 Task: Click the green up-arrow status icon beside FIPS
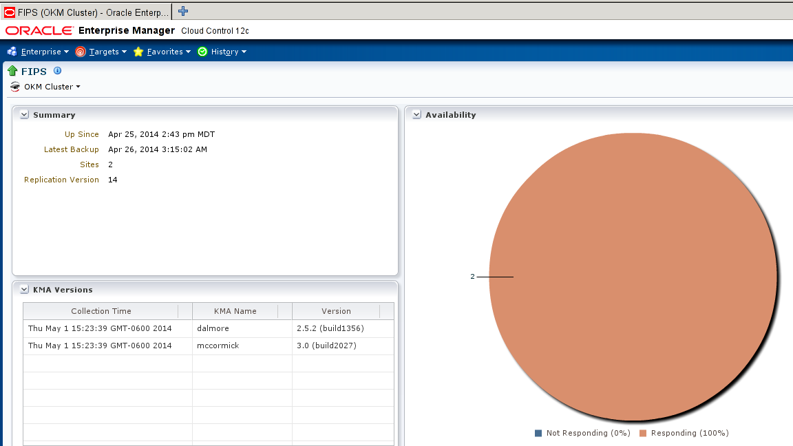pyautogui.click(x=12, y=71)
